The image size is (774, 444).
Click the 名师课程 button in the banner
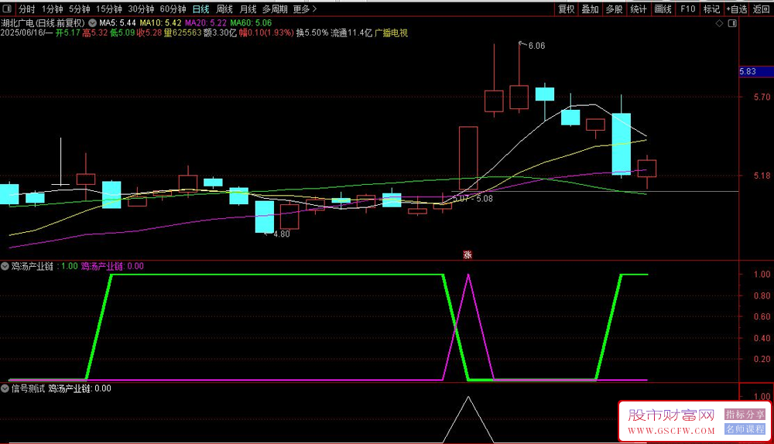pyautogui.click(x=745, y=429)
